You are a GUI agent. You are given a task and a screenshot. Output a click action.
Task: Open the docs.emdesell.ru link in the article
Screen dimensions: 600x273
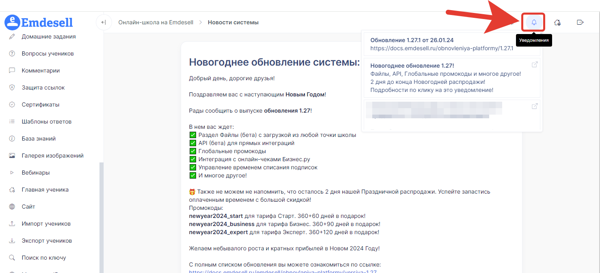tap(285, 271)
